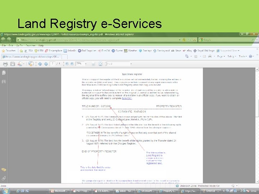Screen dimensions: 259x194
Task: Click the command bar print icon
Action: tap(210, 56)
